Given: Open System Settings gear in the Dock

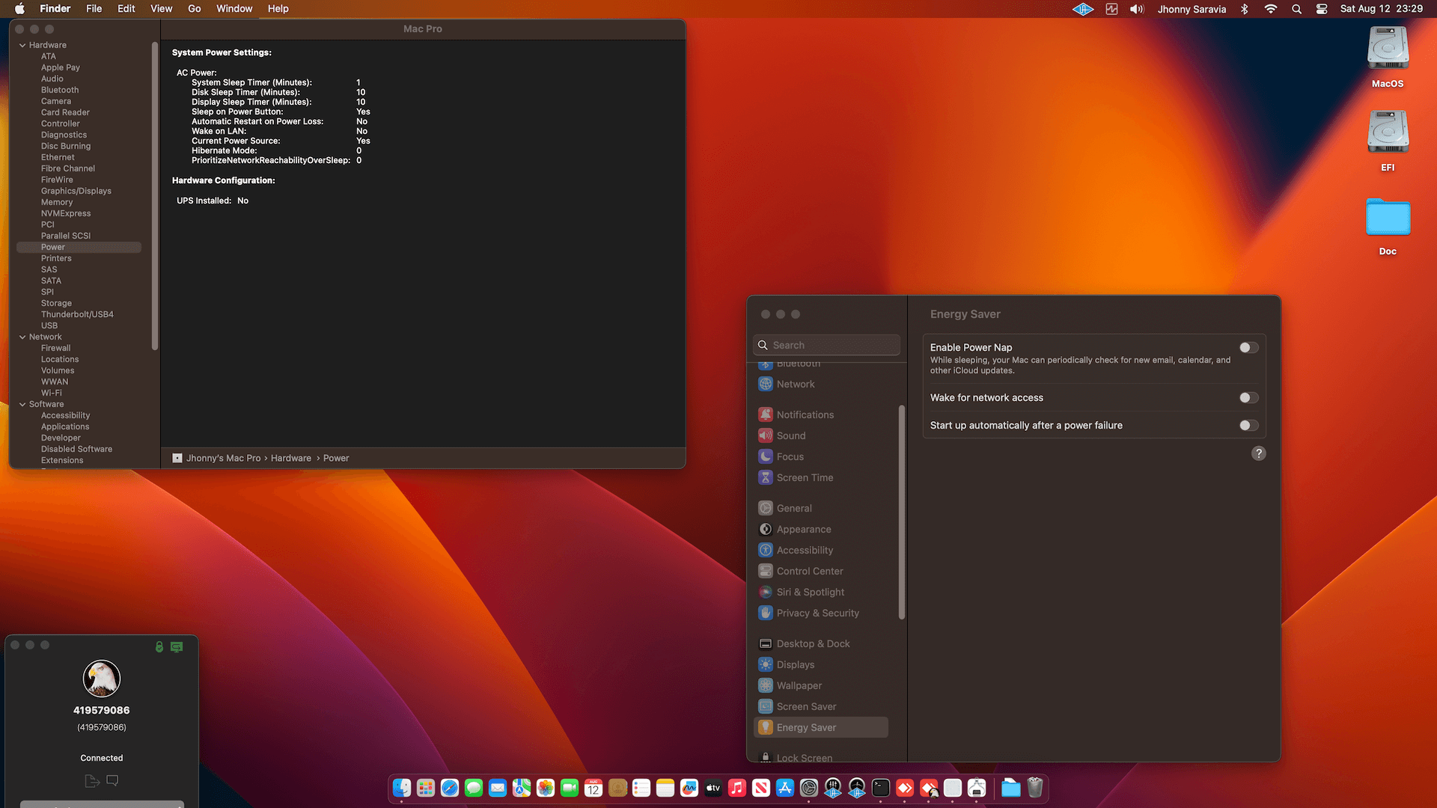Looking at the screenshot, I should pyautogui.click(x=809, y=788).
